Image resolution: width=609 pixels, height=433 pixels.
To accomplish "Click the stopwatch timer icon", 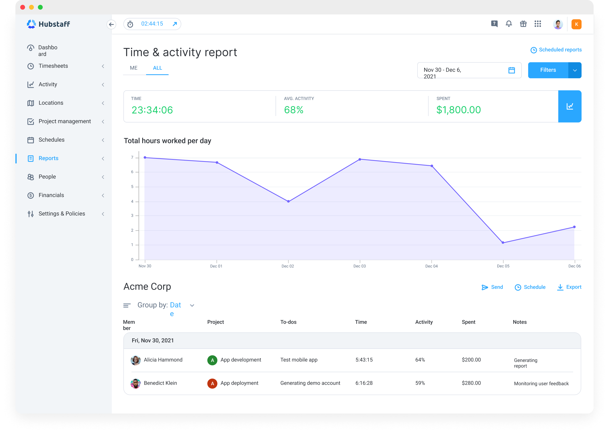I will pyautogui.click(x=130, y=24).
